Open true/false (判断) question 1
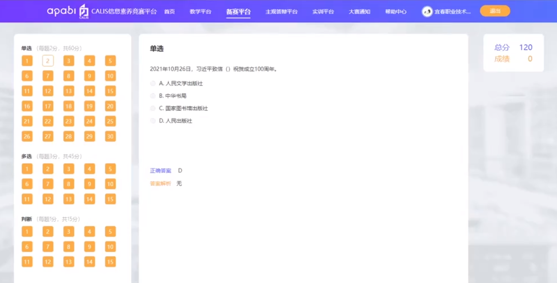This screenshot has width=557, height=283. coord(27,232)
